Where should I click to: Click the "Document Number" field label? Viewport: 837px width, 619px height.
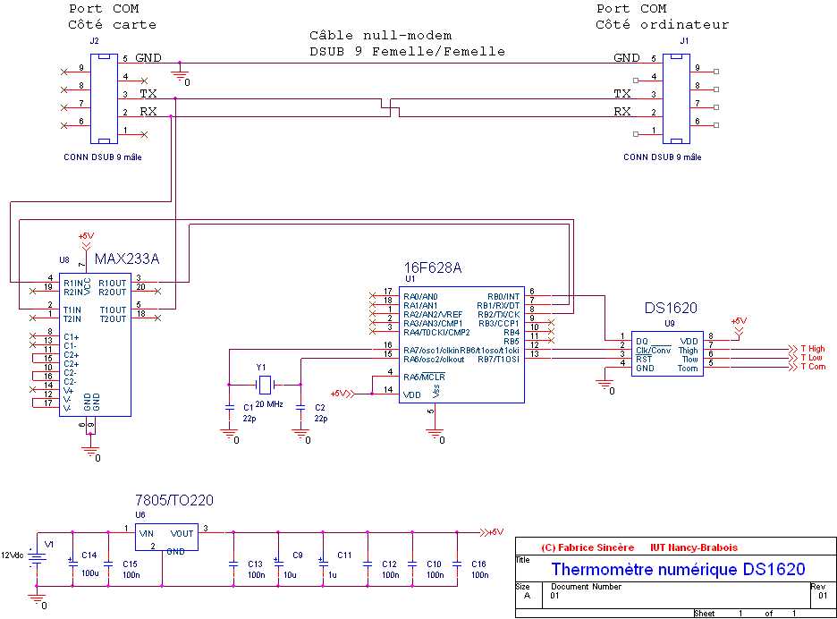[x=586, y=587]
